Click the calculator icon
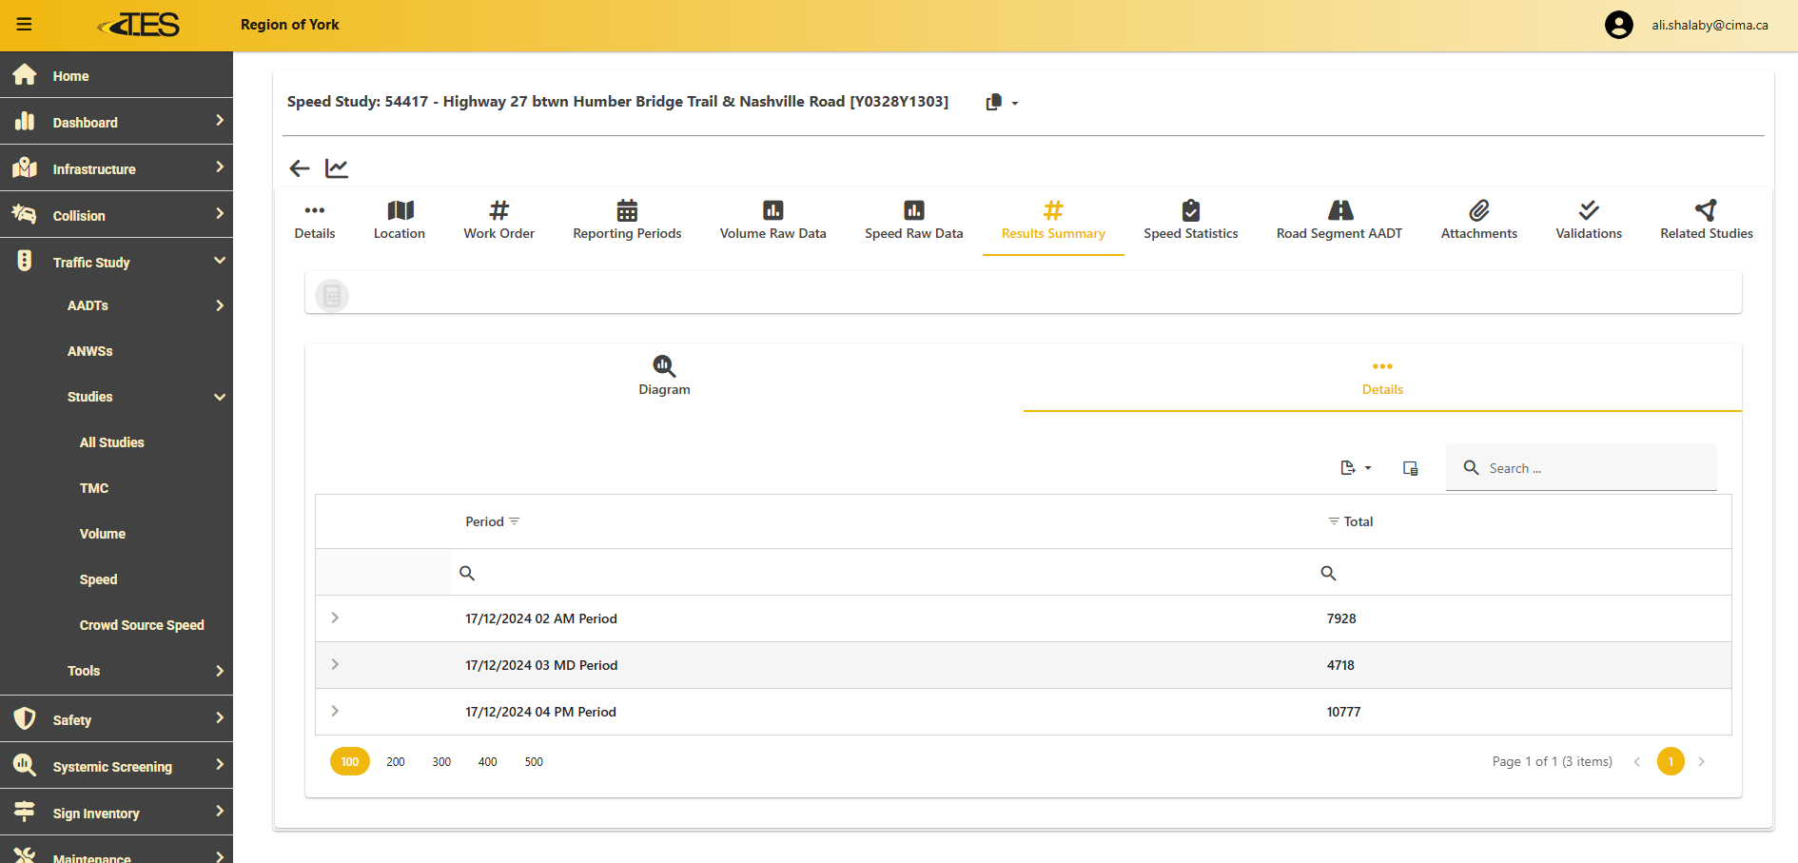This screenshot has width=1798, height=863. [x=332, y=296]
